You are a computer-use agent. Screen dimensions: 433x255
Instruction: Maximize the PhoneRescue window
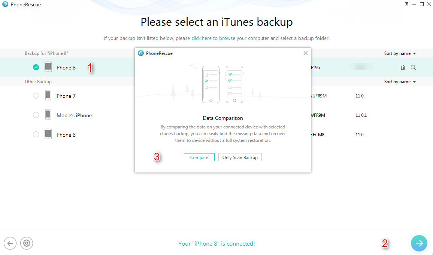pos(422,4)
